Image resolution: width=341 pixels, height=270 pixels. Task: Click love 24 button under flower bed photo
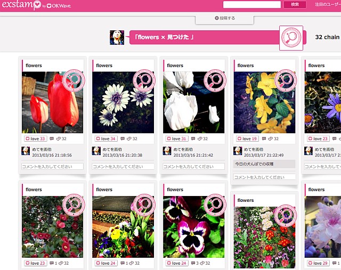(106, 263)
